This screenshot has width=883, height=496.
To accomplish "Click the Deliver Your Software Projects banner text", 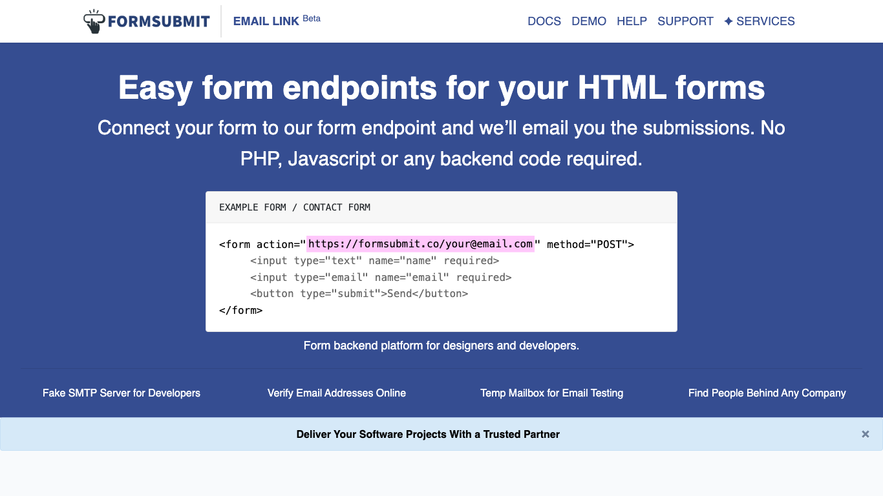I will 428,434.
